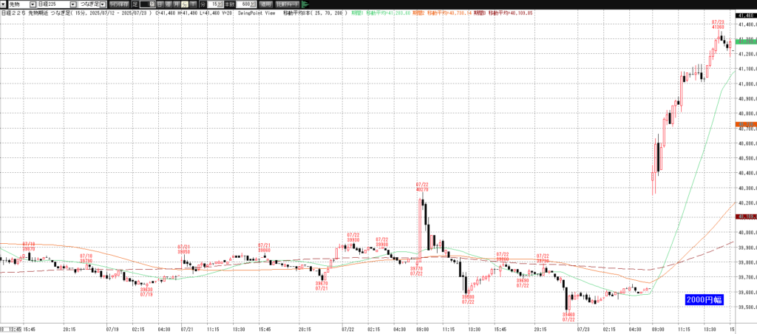757x334 pixels.
Task: Select the 日 daily timeframe button
Action: 160,4
